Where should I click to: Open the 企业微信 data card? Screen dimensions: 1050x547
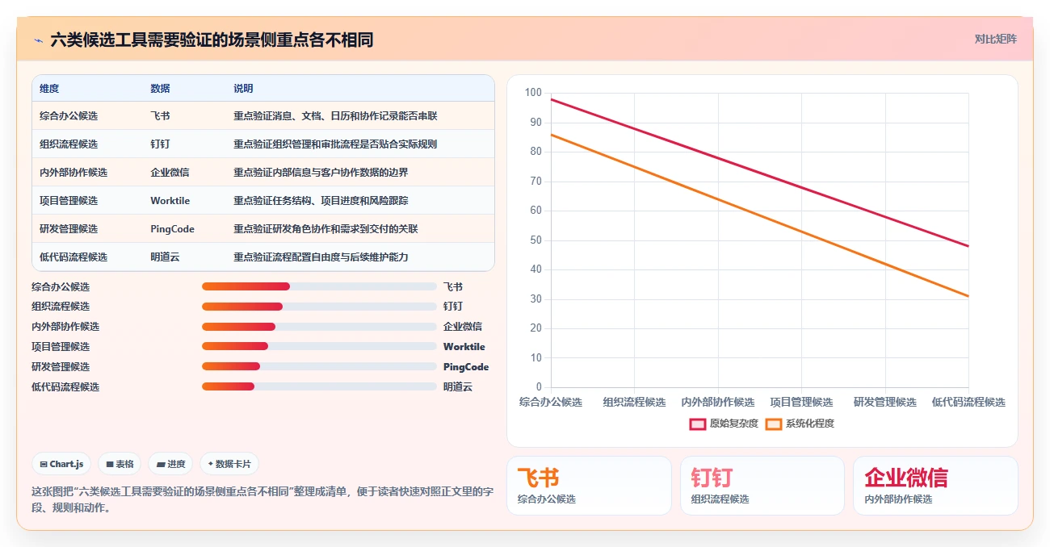point(935,486)
